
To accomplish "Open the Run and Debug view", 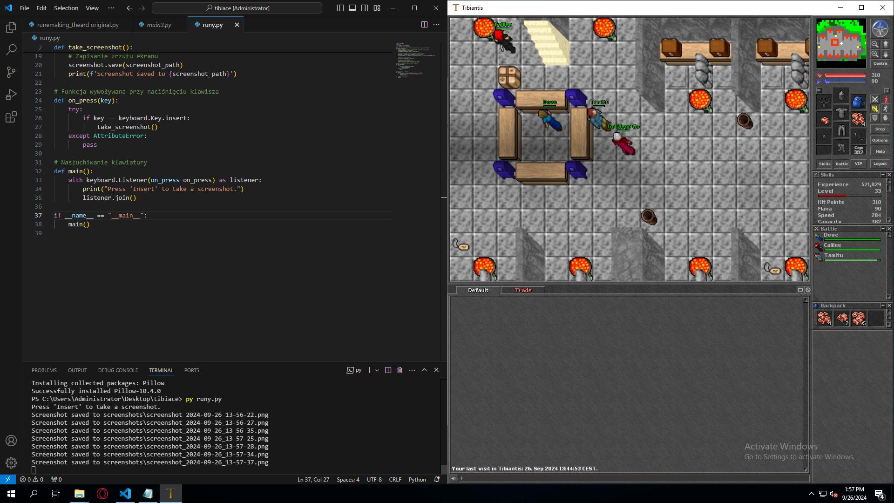I will click(11, 95).
